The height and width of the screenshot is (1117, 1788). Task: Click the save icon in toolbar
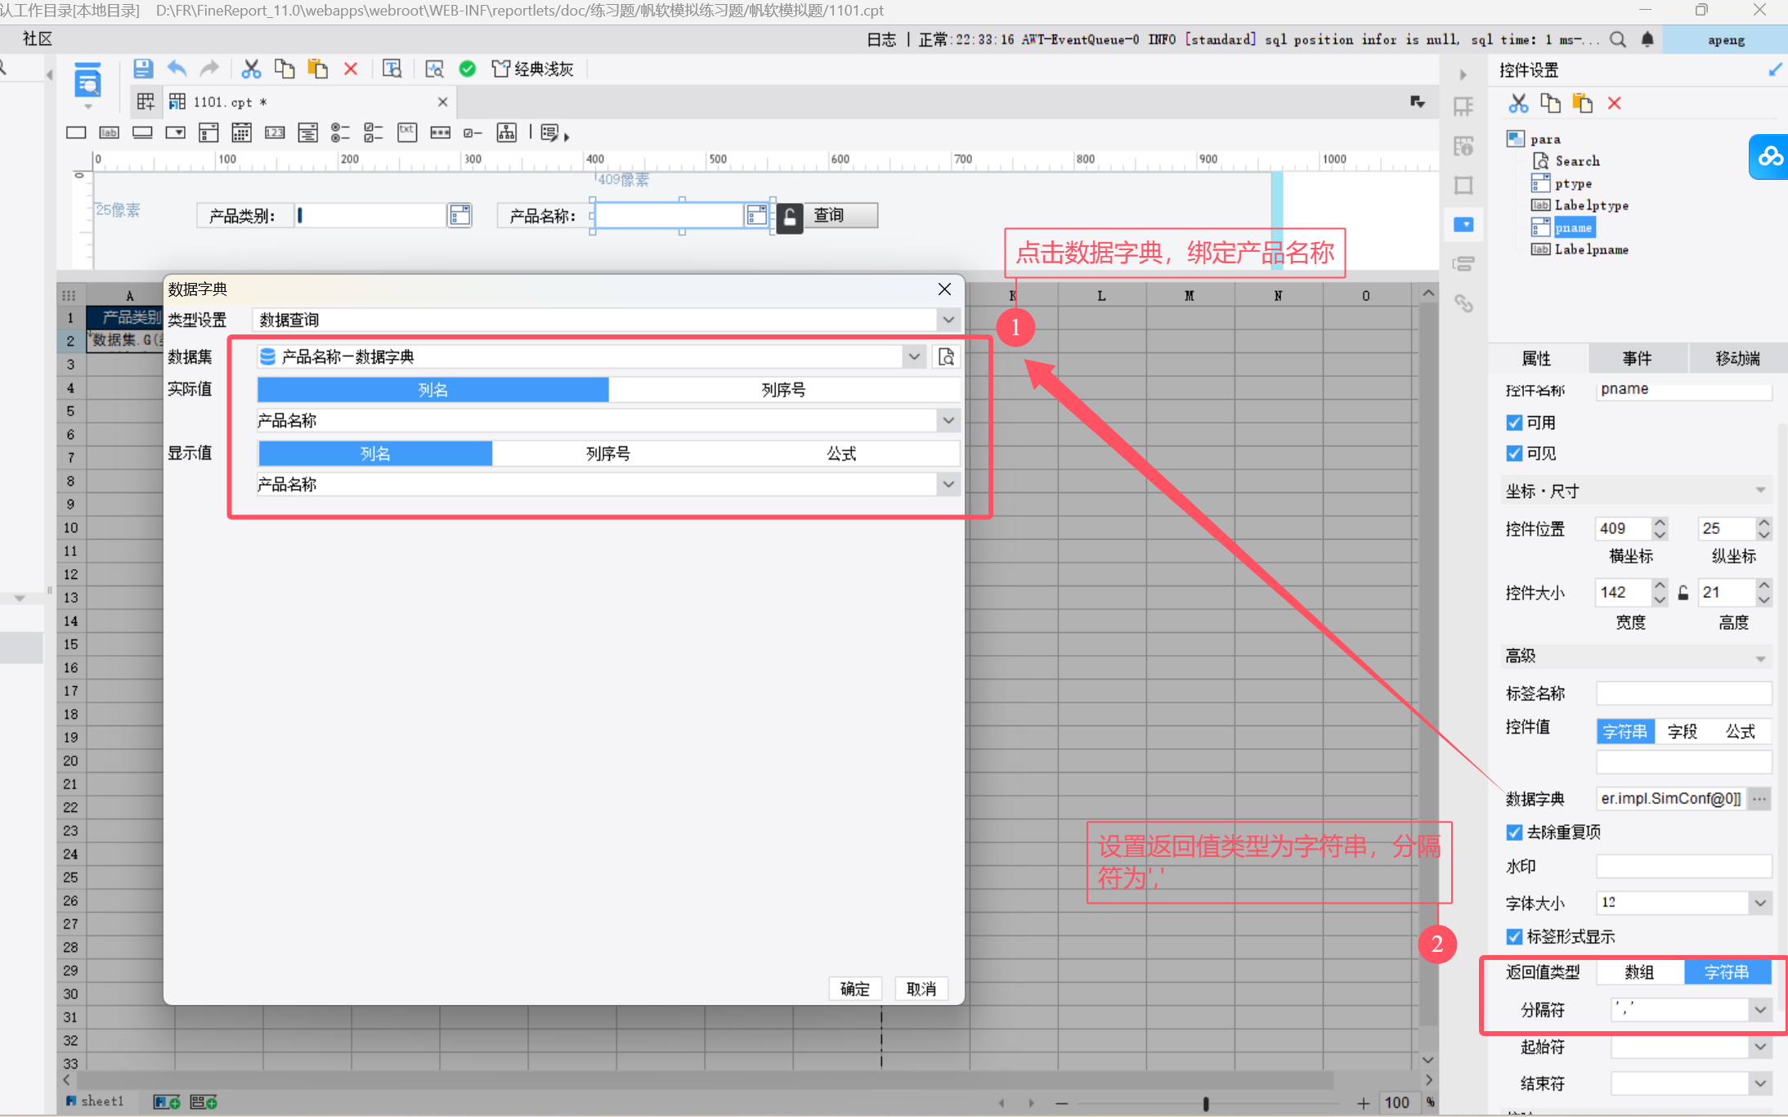pos(143,69)
